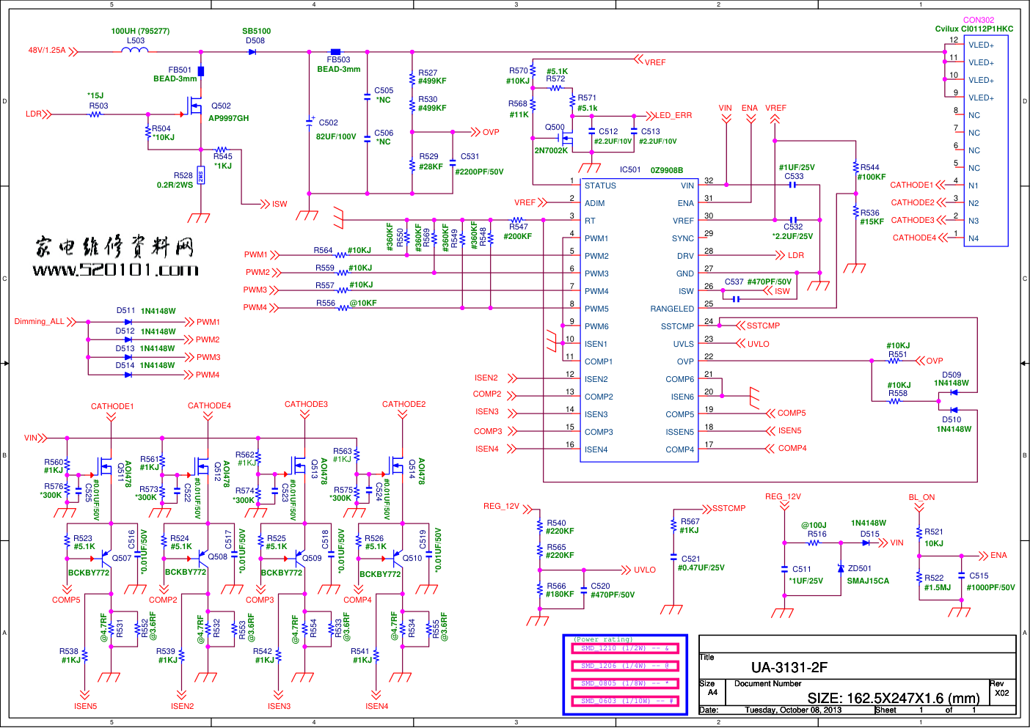Click the D514 diode symbol
The image size is (1030, 728).
[128, 375]
